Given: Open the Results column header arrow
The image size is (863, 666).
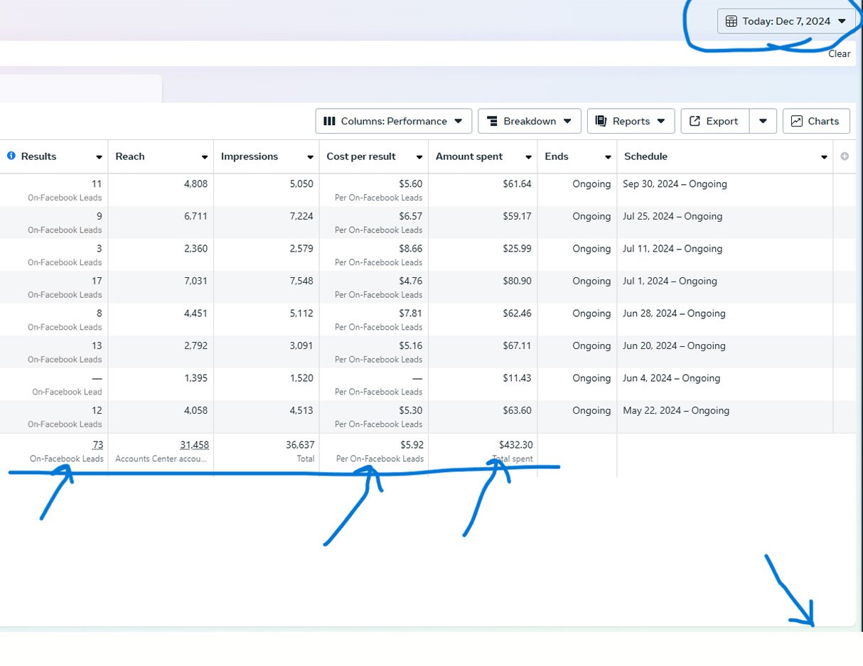Looking at the screenshot, I should point(99,157).
